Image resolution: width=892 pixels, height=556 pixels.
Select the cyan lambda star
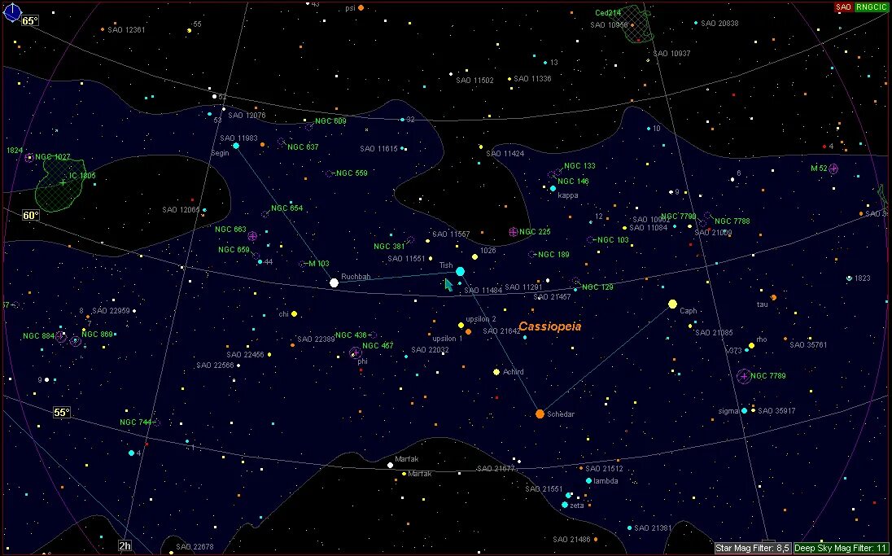pyautogui.click(x=588, y=481)
